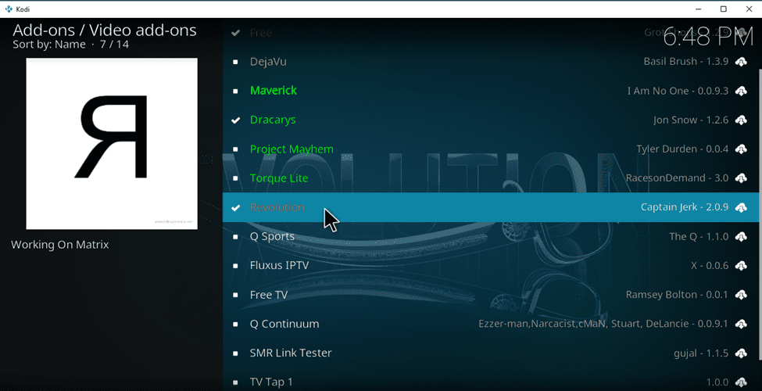Click the installed checkmark beside Revolution
762x391 pixels.
coord(236,208)
